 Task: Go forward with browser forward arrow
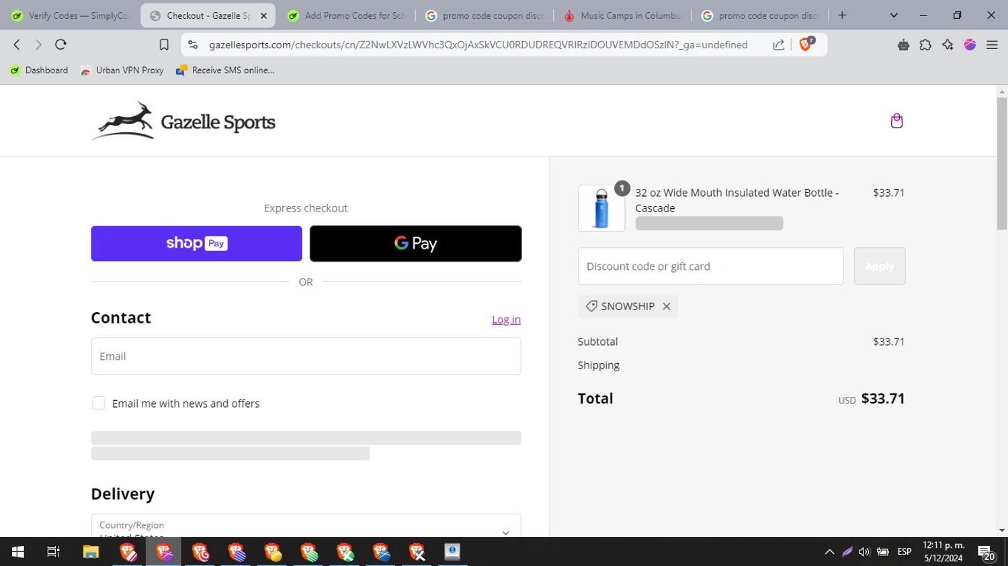[x=38, y=44]
